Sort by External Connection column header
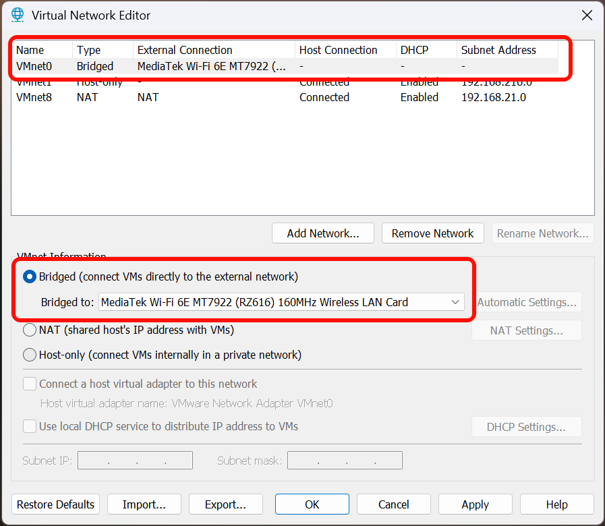This screenshot has height=526, width=605. click(214, 50)
